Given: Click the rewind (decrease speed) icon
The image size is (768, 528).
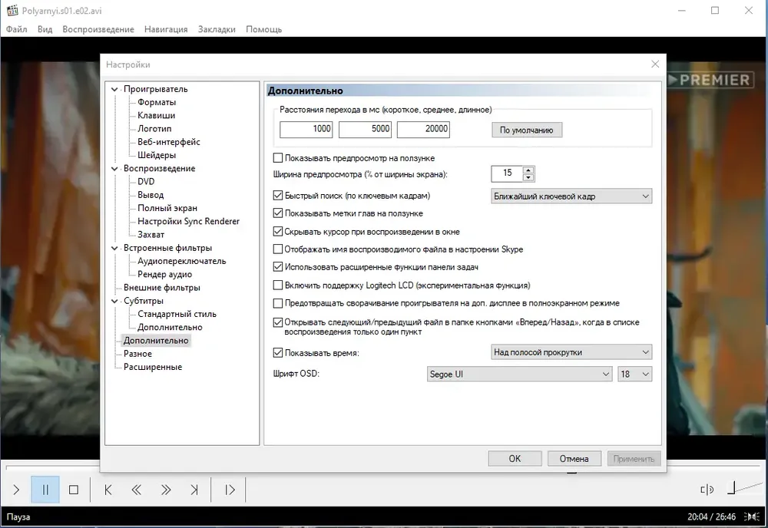Looking at the screenshot, I should (x=137, y=490).
